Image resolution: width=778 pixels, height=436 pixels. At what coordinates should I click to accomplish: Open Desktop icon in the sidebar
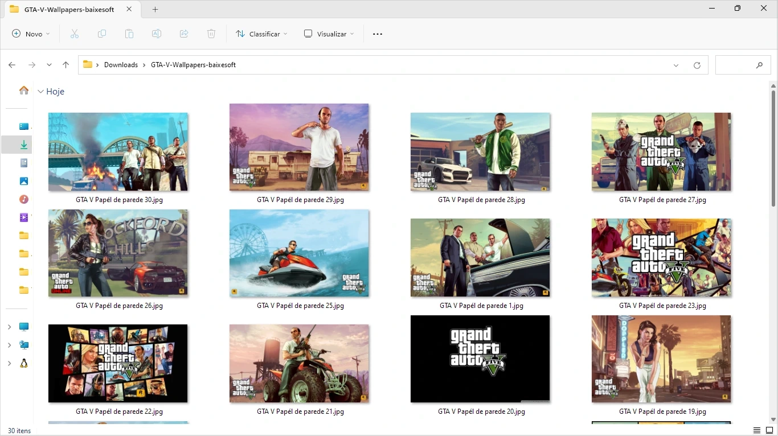(x=24, y=126)
